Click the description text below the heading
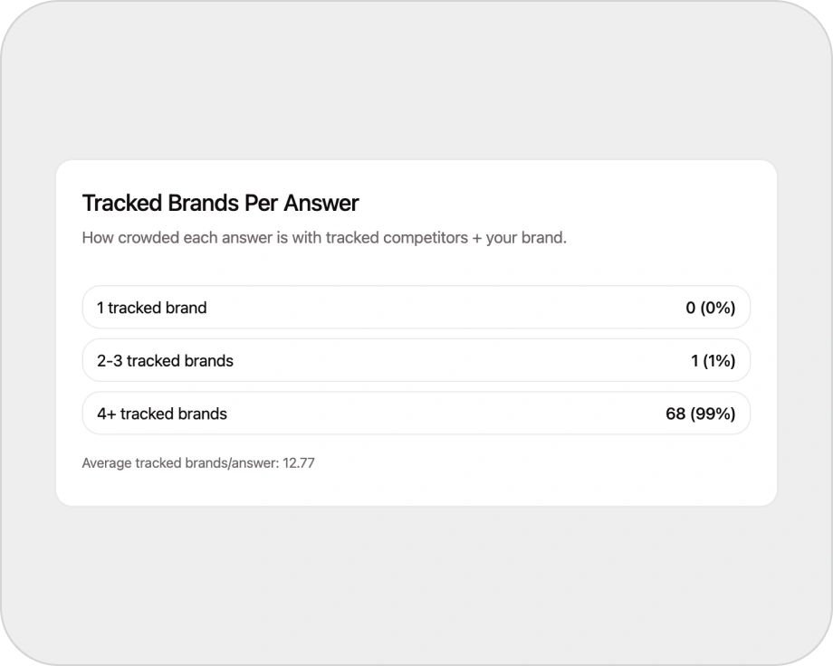 (323, 238)
